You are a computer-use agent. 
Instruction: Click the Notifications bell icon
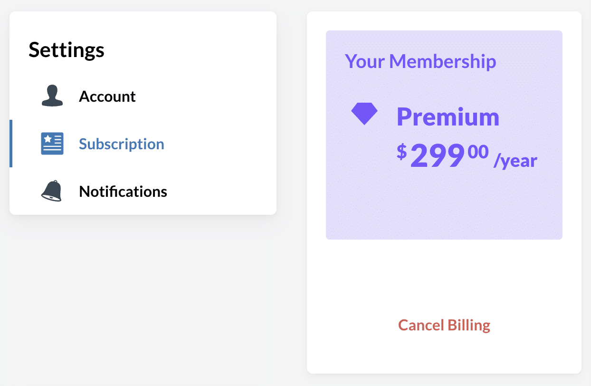click(51, 191)
